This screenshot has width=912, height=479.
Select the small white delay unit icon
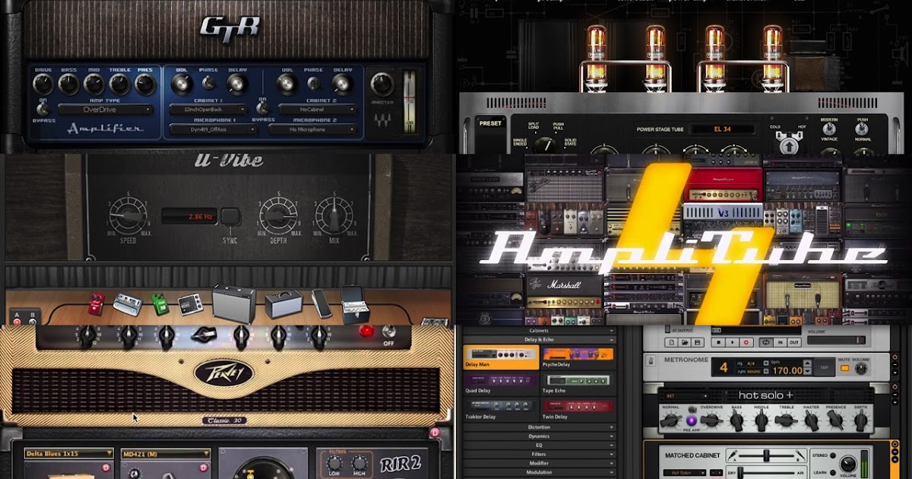coord(188,305)
